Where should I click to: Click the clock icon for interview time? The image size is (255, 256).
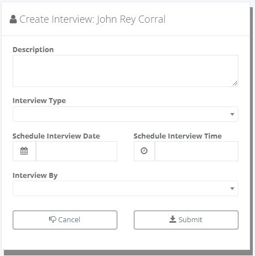(144, 151)
